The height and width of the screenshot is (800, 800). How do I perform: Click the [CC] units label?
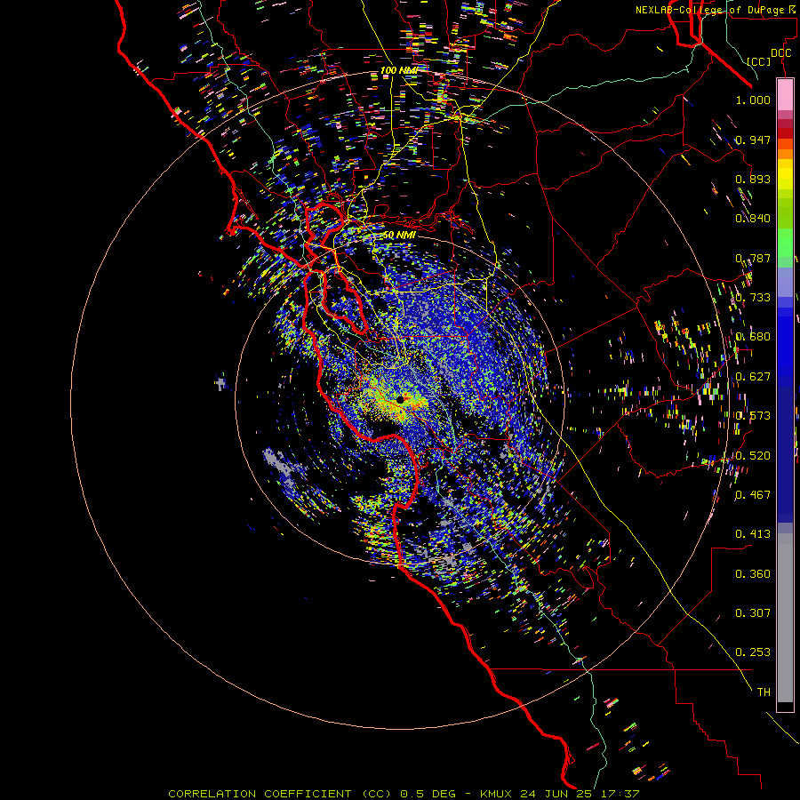click(x=759, y=61)
